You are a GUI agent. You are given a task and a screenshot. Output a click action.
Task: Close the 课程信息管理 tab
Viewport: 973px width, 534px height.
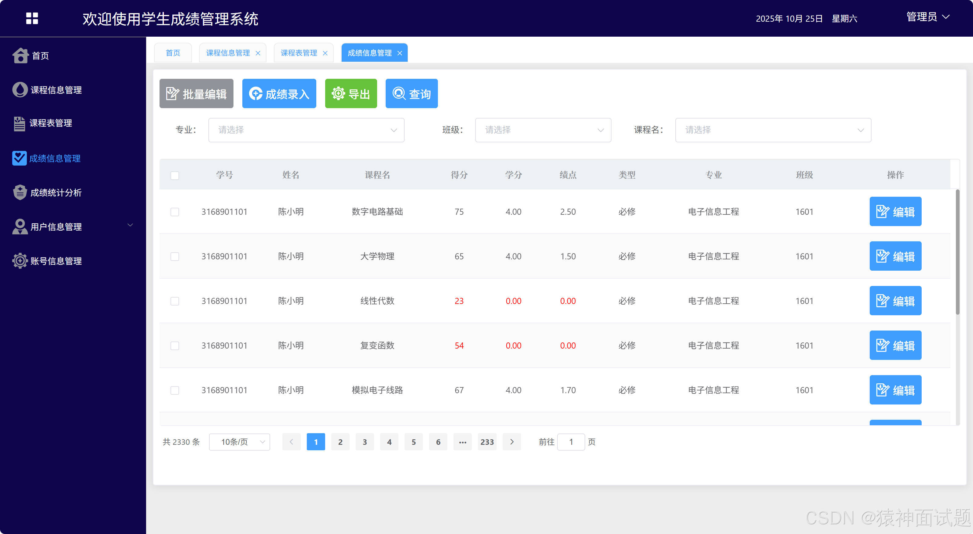[x=258, y=53]
